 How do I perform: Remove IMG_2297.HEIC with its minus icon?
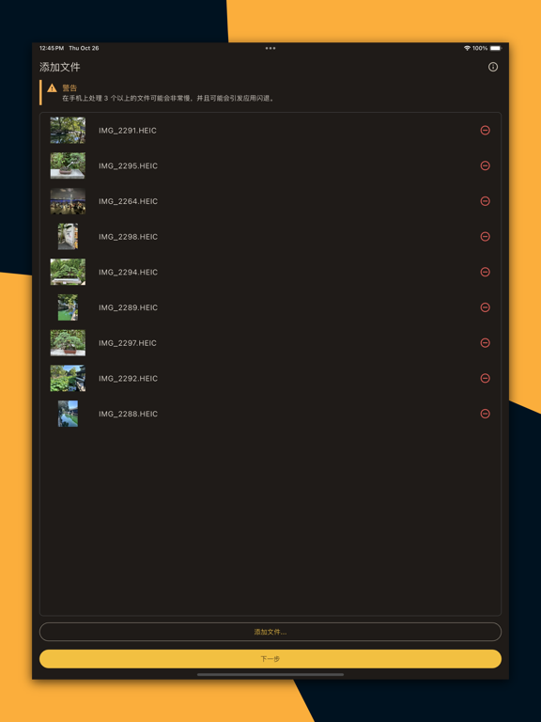(x=485, y=342)
